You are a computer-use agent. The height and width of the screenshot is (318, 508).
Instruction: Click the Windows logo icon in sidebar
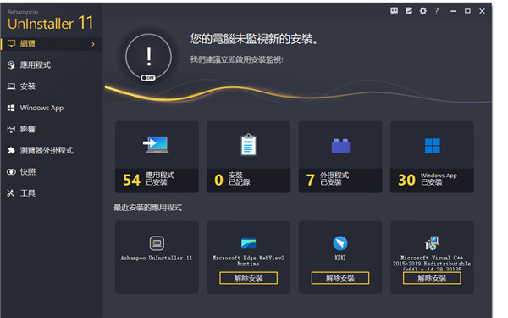coord(11,108)
